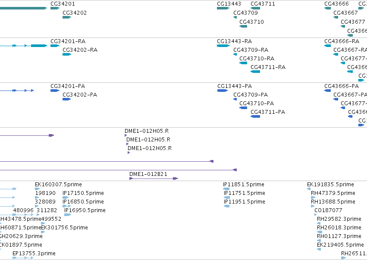Select transcript label CG43666-RA
Screen dimensions: 367x260
click(x=342, y=41)
